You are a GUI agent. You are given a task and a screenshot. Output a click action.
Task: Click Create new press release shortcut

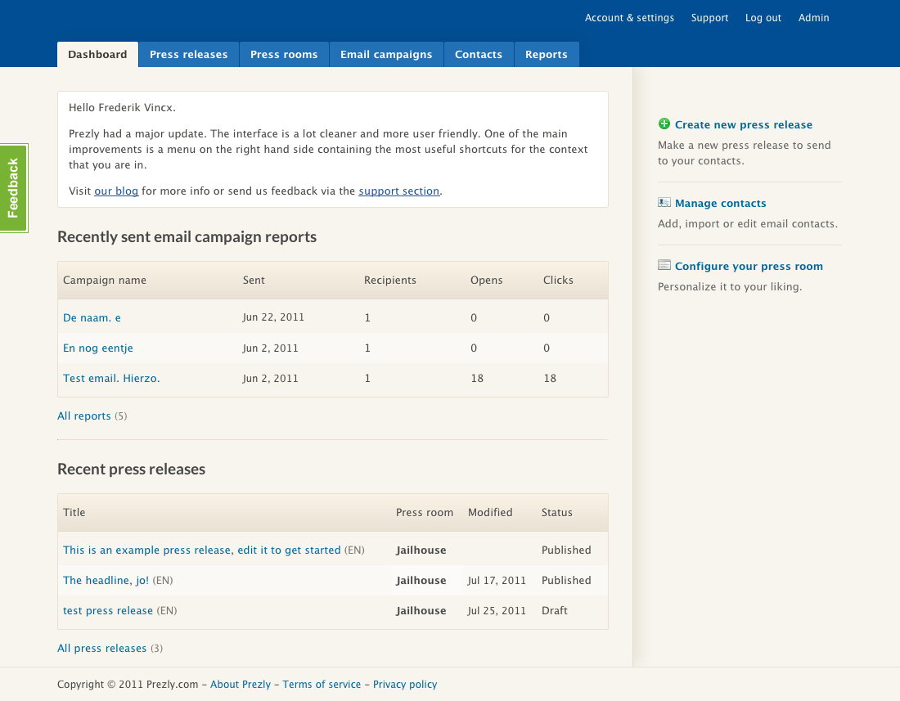click(x=743, y=124)
